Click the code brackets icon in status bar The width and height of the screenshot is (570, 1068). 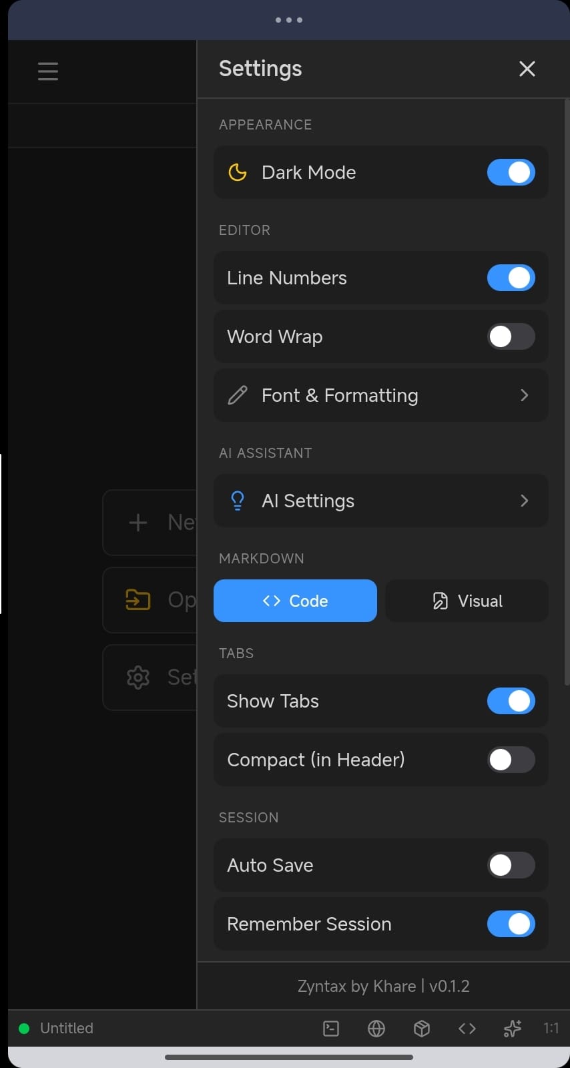(467, 1029)
